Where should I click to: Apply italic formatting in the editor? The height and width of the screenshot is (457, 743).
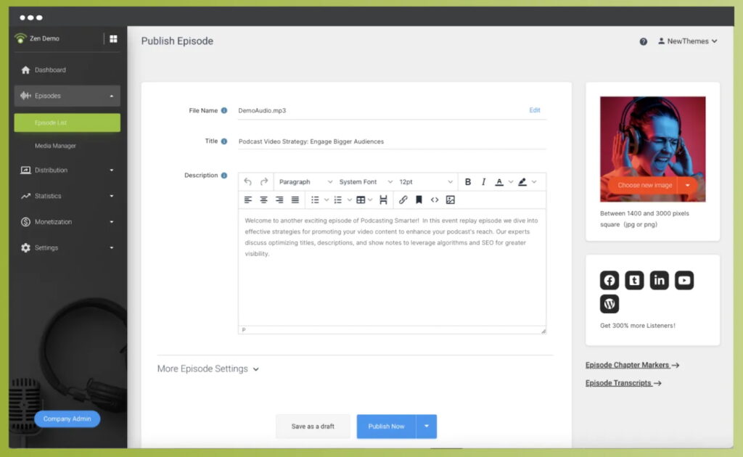tap(483, 182)
